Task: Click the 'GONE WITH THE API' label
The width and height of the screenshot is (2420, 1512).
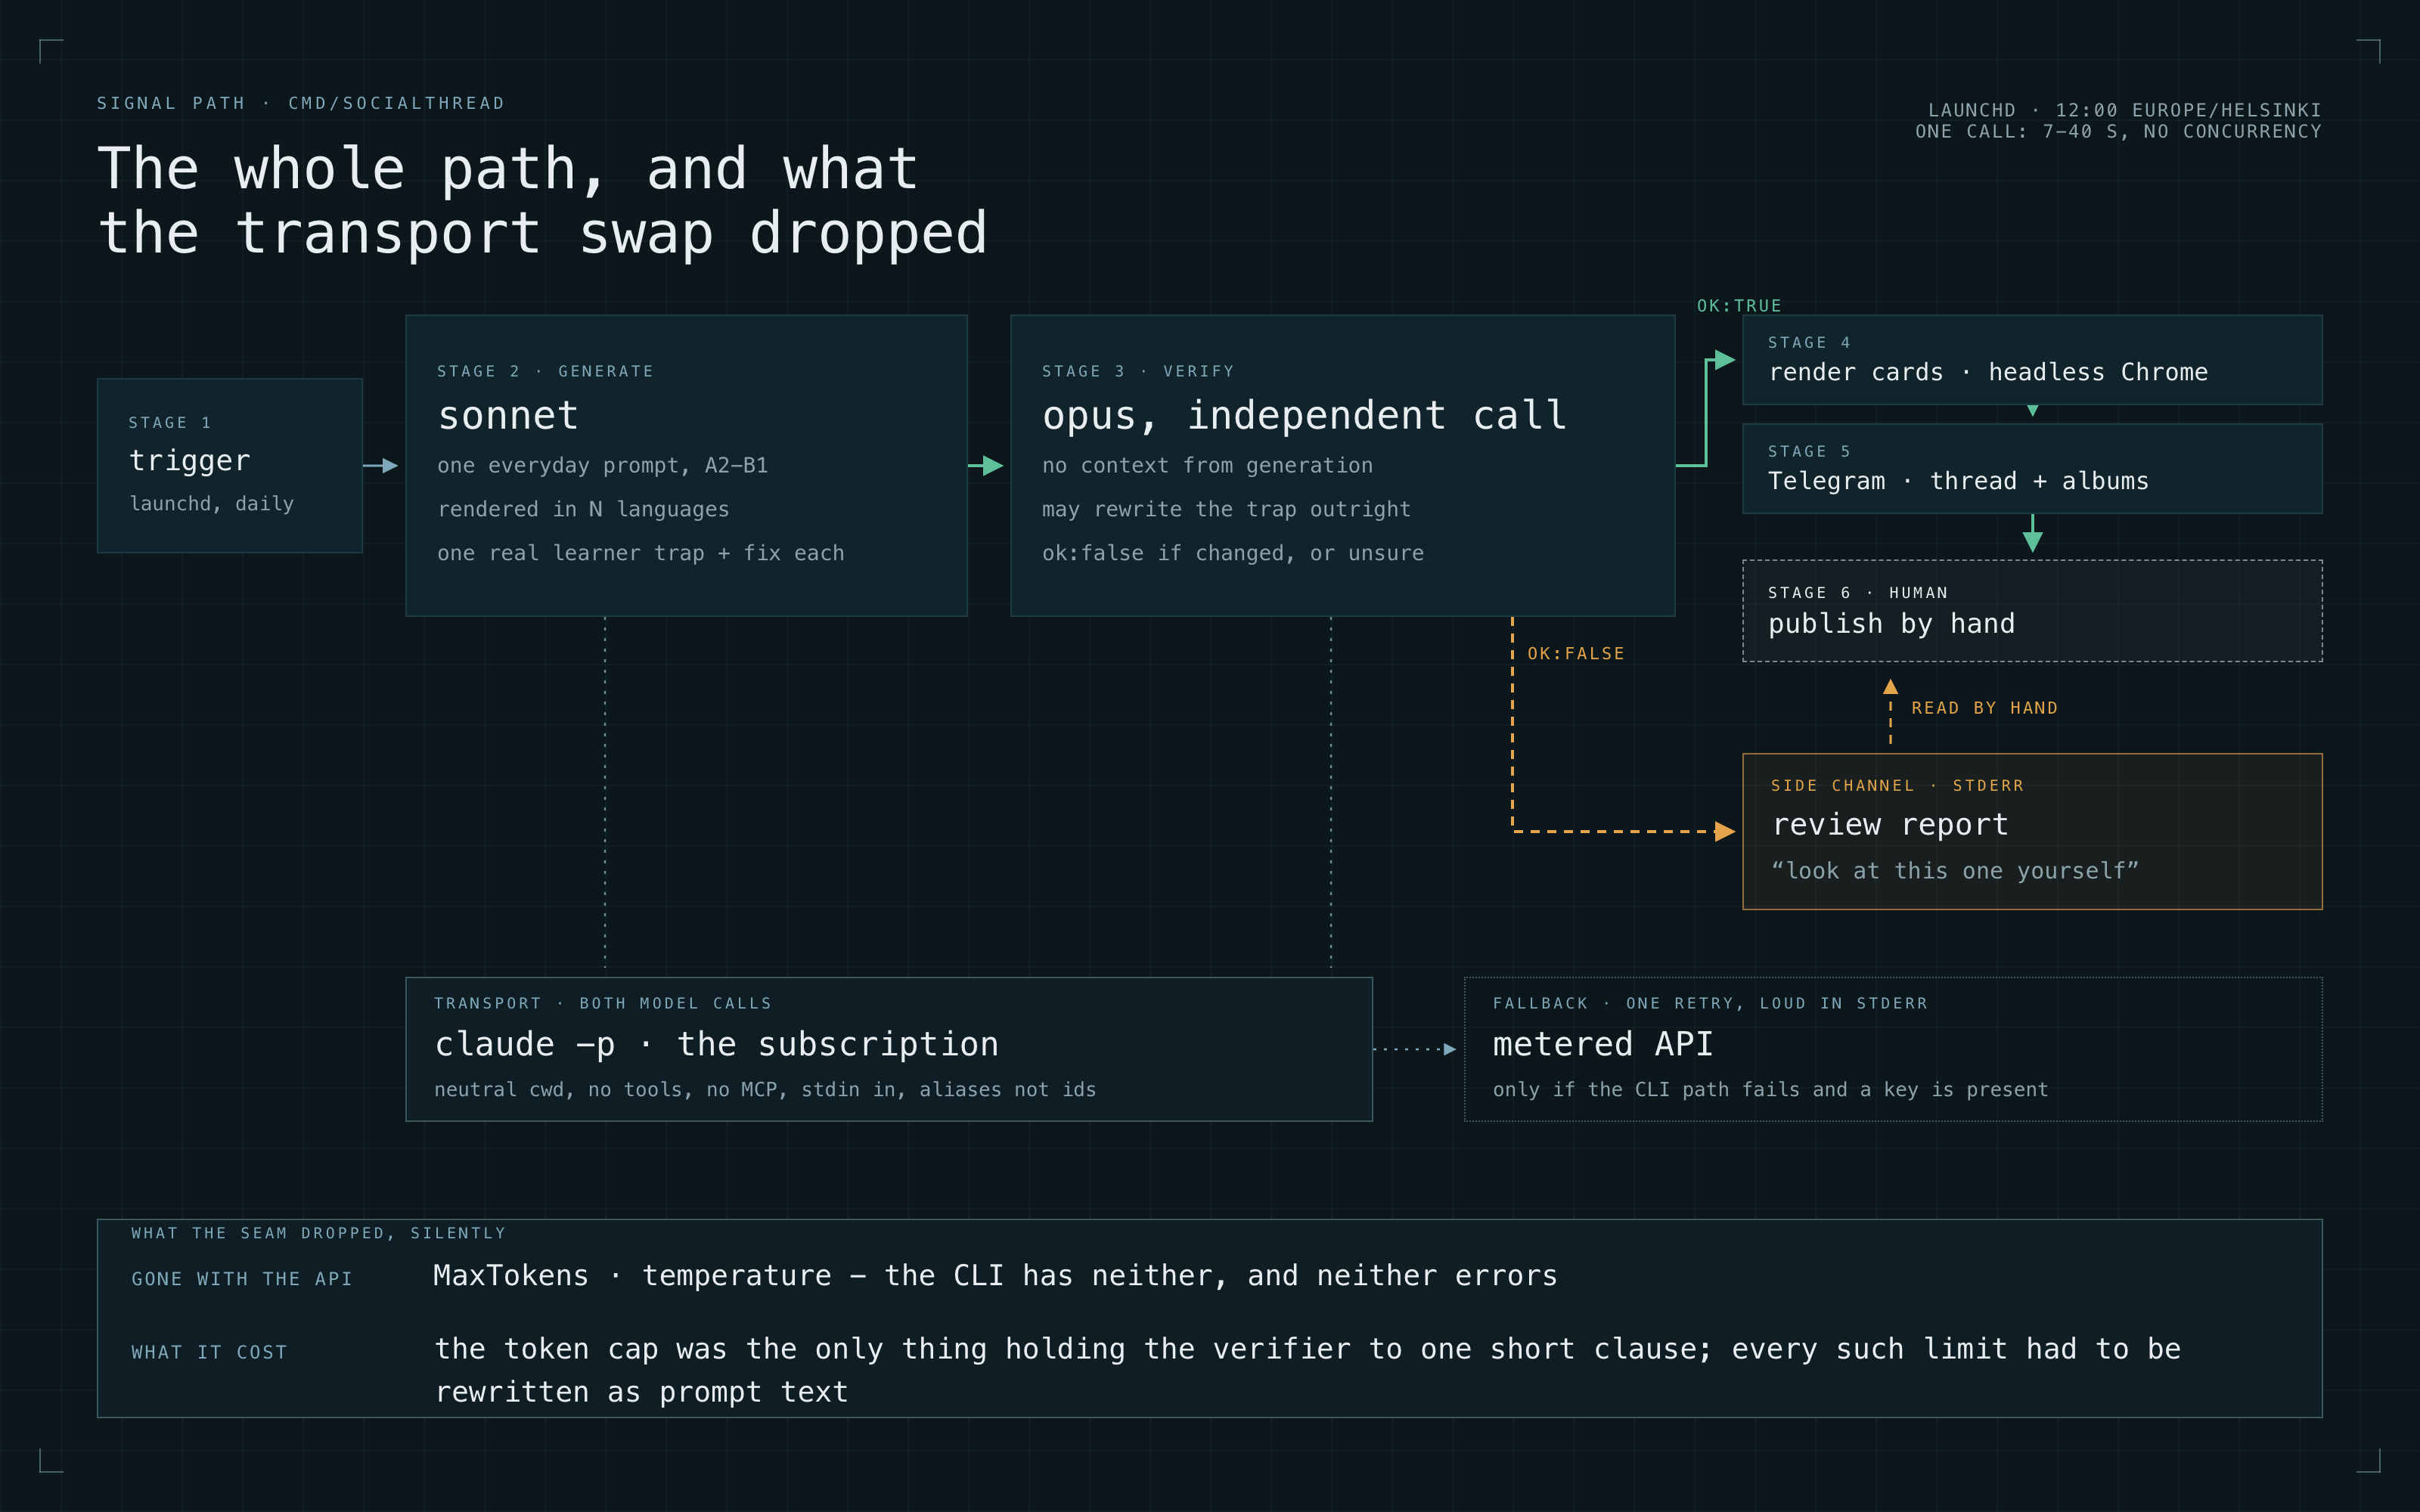Action: (x=241, y=1279)
